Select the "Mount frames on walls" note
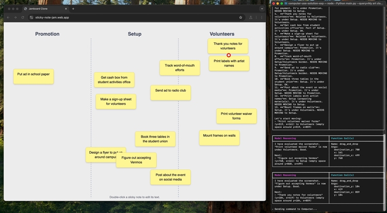This screenshot has width=387, height=213. (x=219, y=138)
